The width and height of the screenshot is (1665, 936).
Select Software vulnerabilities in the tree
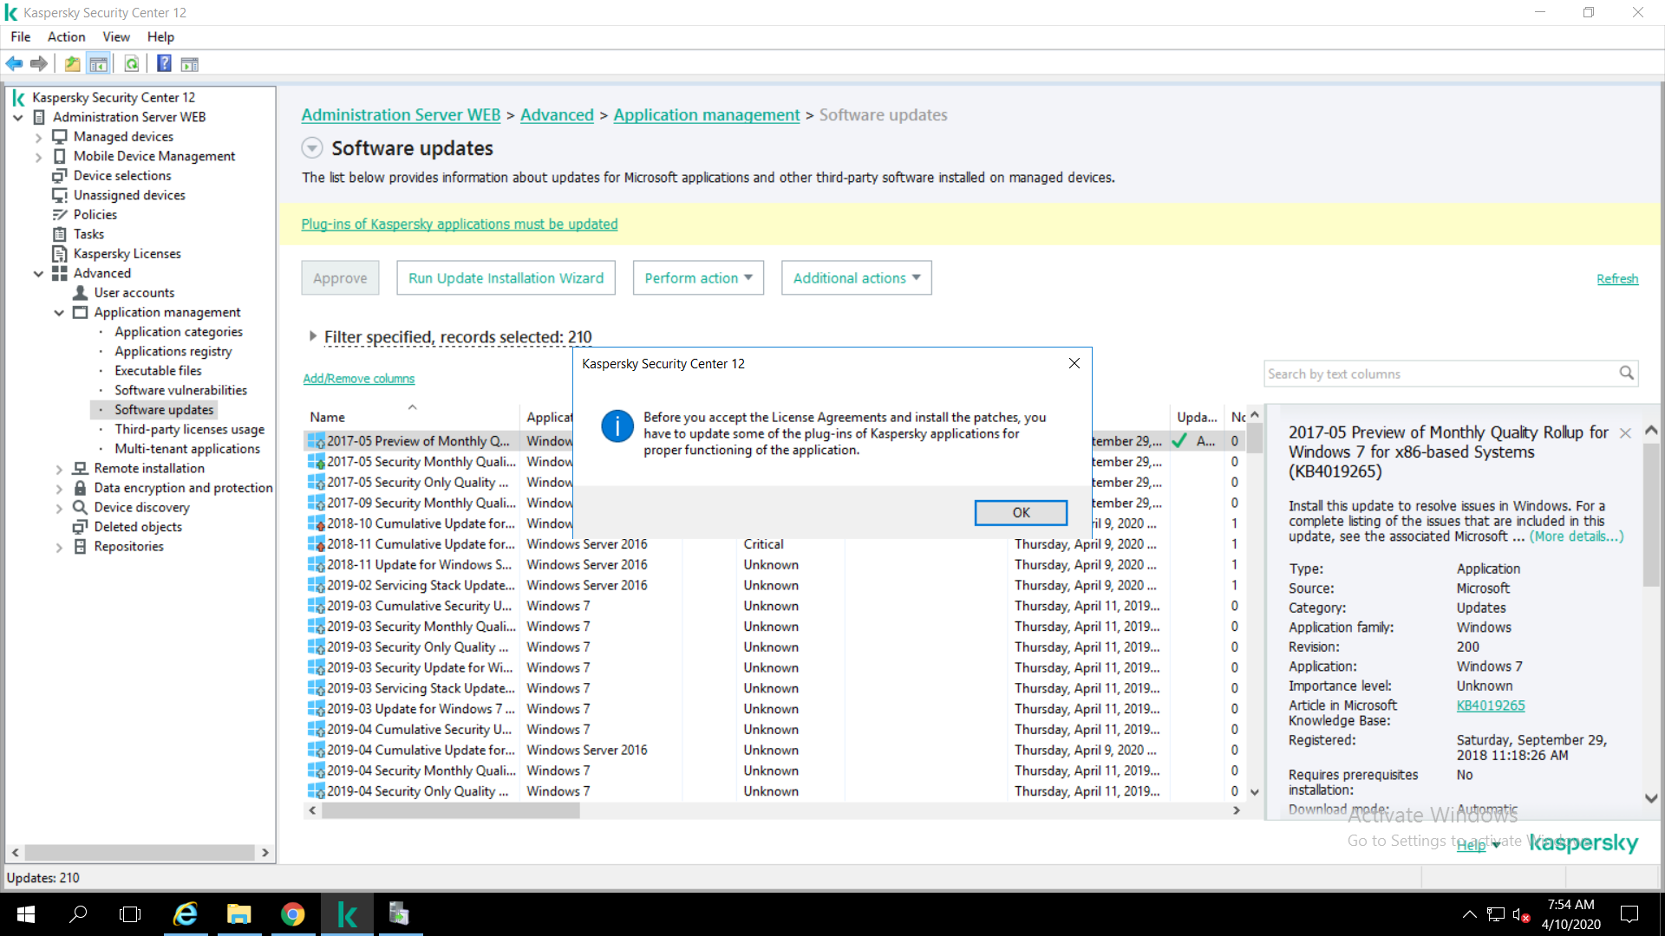tap(180, 390)
